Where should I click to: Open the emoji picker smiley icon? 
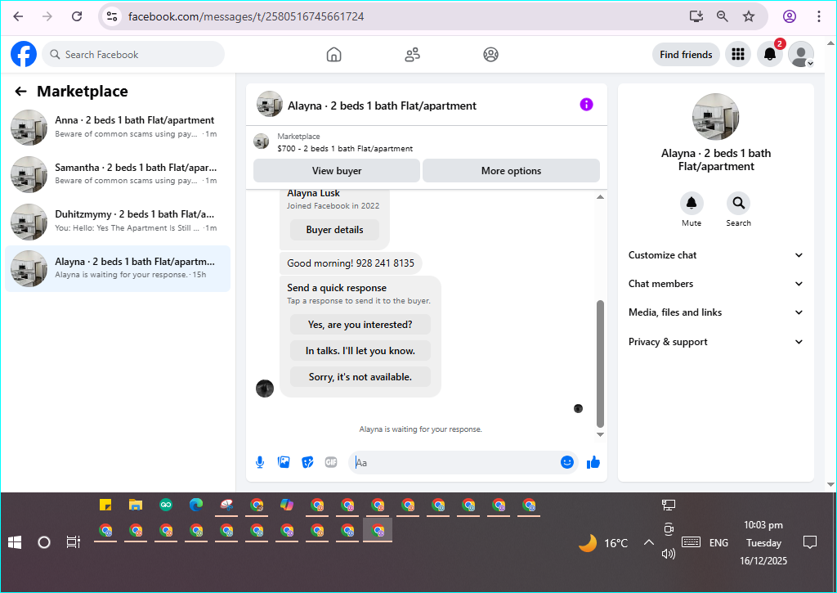tap(567, 462)
